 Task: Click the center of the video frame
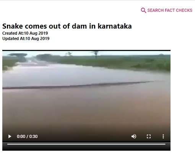(x=86, y=96)
